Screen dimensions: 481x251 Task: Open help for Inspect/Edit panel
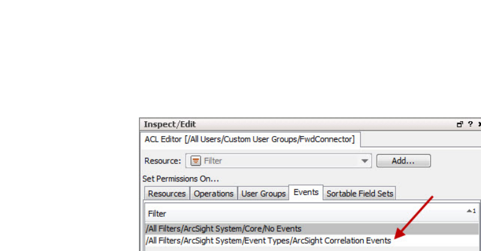click(470, 124)
